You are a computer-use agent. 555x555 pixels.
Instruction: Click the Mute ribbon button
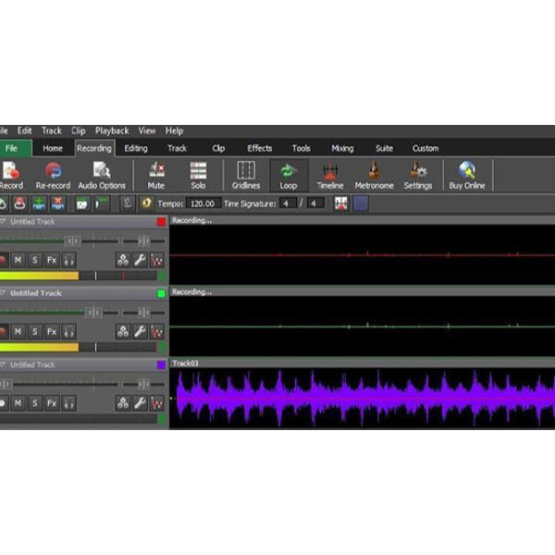(x=156, y=175)
